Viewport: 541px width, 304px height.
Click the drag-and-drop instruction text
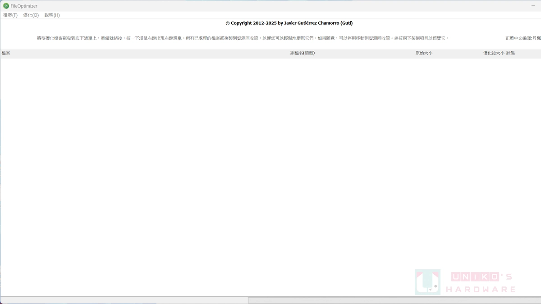click(243, 38)
